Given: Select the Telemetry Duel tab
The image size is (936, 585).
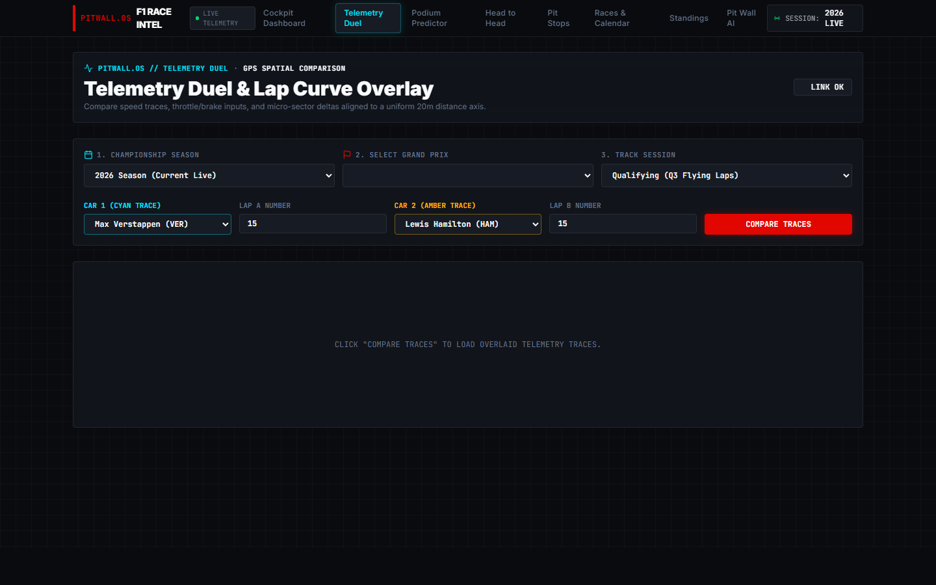Looking at the screenshot, I should (368, 18).
